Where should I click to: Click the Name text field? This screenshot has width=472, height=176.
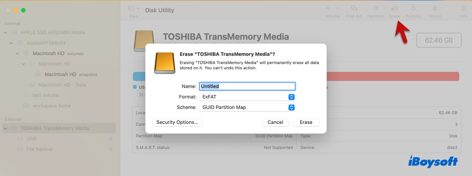pyautogui.click(x=247, y=86)
